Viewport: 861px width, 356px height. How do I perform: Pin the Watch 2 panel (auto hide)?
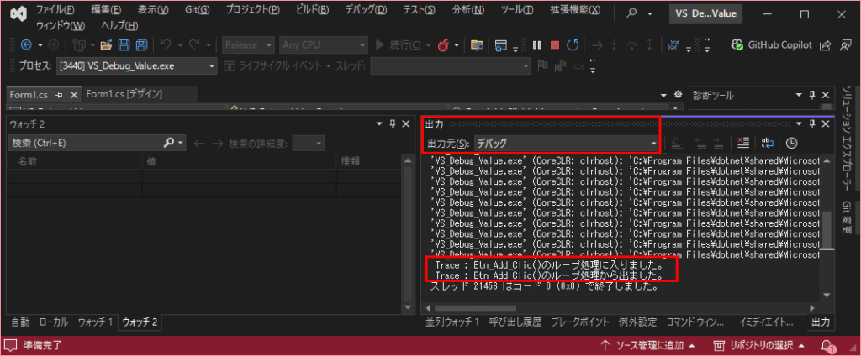pos(393,124)
